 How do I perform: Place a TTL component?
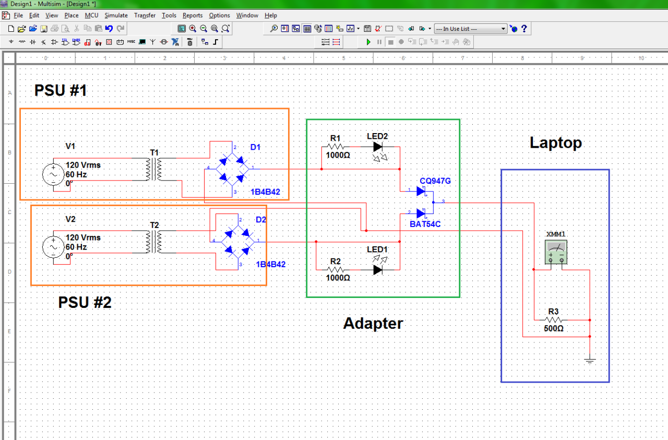point(65,42)
